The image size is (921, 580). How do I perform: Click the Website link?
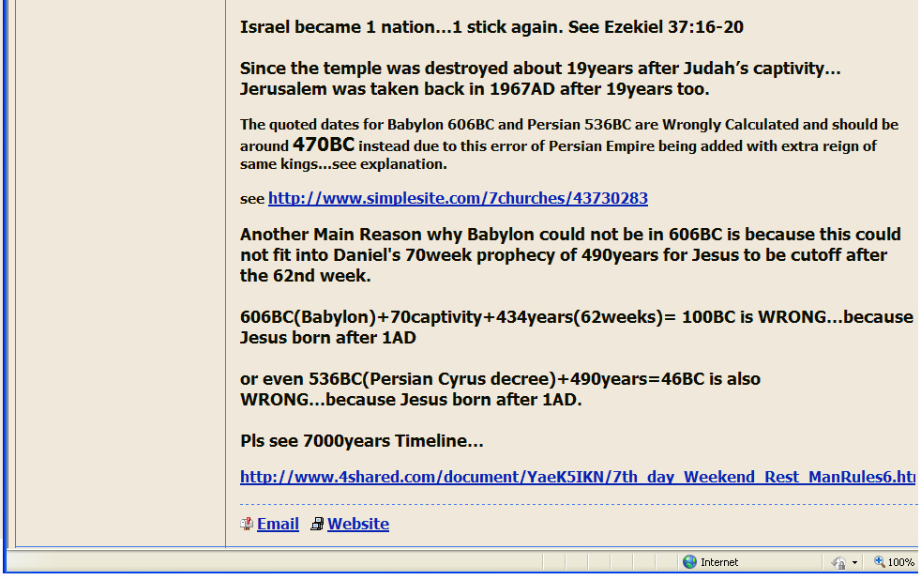click(x=357, y=524)
